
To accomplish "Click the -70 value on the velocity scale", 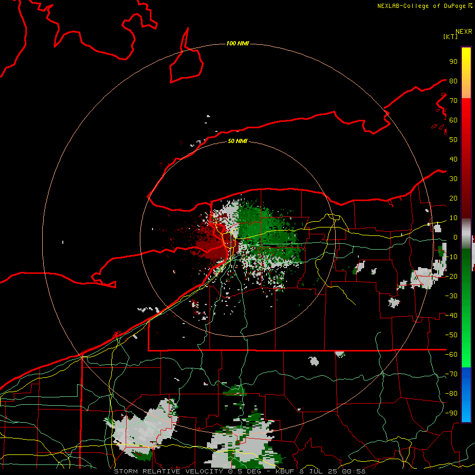I will pyautogui.click(x=451, y=374).
